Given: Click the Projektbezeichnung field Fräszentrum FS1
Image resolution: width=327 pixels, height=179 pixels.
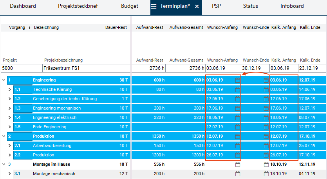Looking at the screenshot, I should click(86, 68).
